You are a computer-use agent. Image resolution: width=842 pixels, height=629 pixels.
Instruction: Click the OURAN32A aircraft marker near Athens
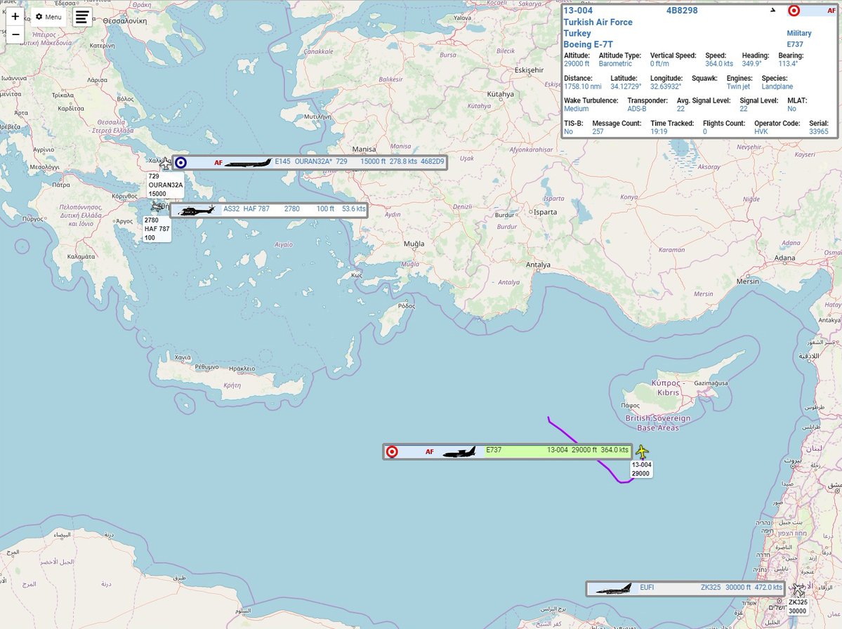point(166,164)
